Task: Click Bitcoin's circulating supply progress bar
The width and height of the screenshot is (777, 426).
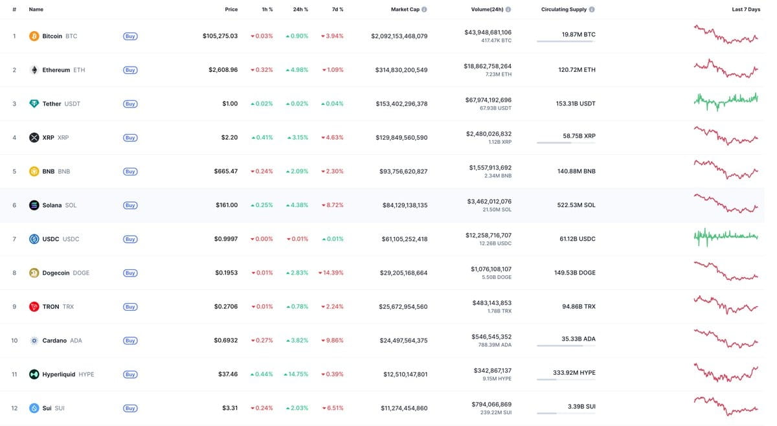Action: tap(565, 41)
